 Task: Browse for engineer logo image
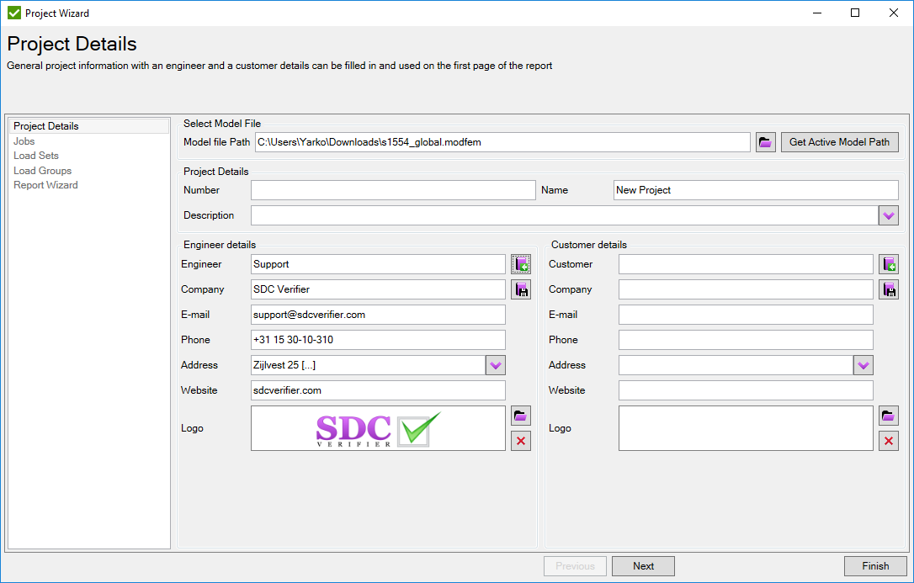point(521,416)
